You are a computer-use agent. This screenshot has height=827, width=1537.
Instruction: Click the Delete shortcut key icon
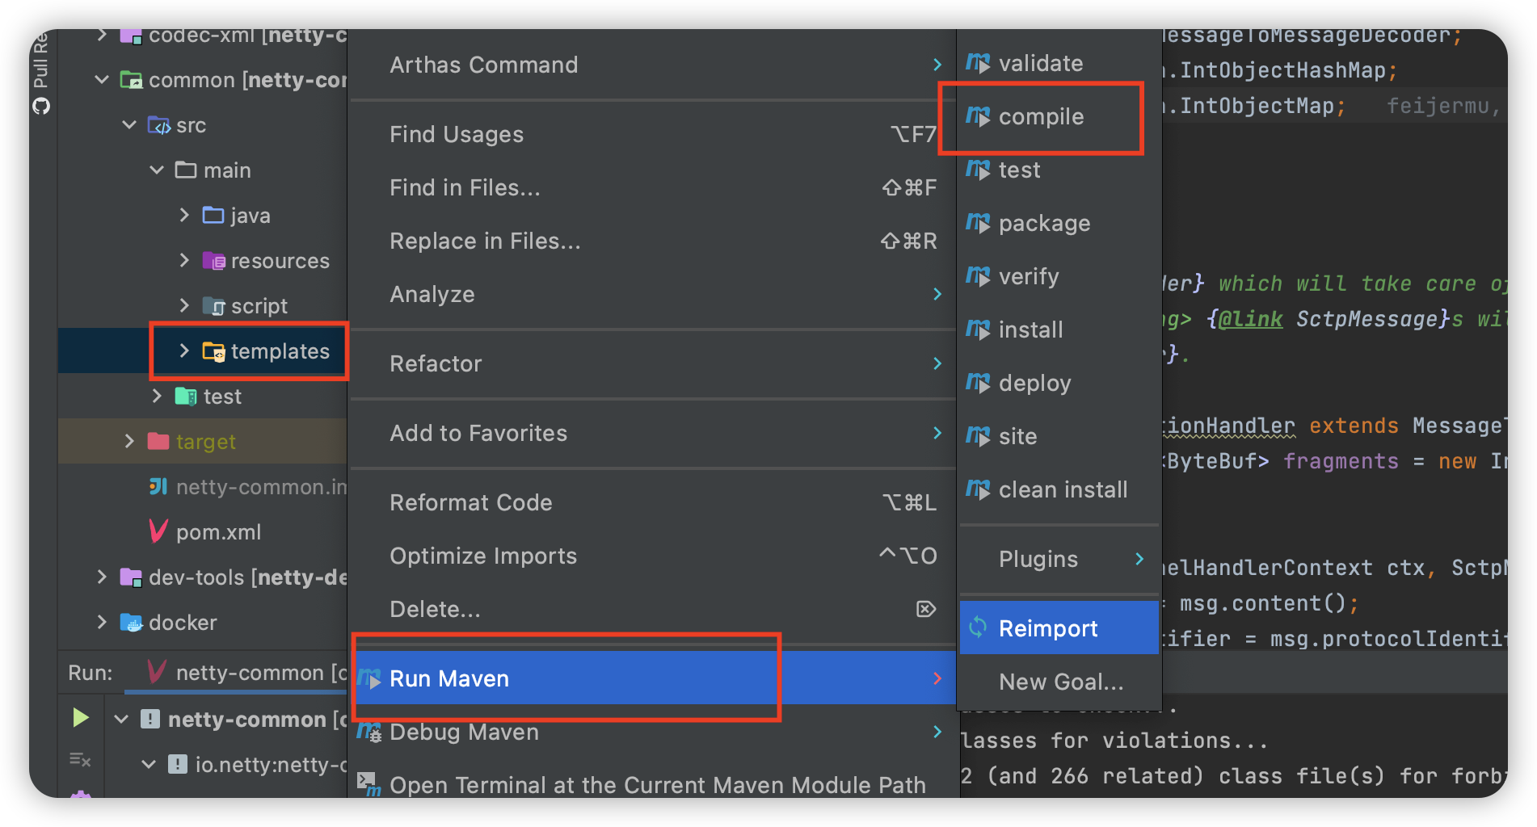925,609
